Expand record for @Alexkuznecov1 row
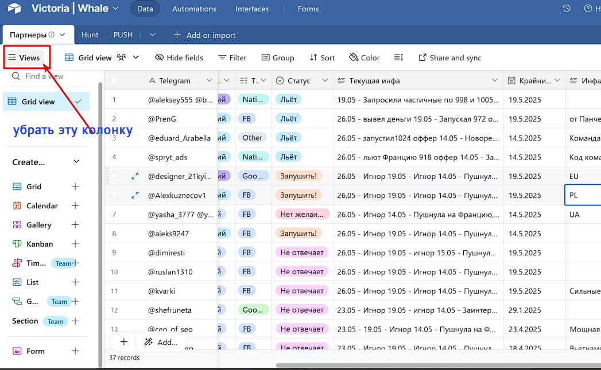Image resolution: width=601 pixels, height=370 pixels. [135, 196]
